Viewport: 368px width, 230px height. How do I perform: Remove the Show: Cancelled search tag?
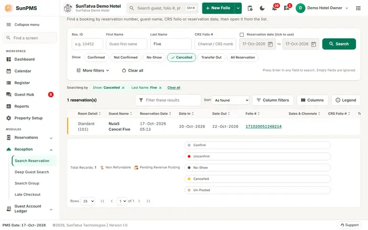tap(123, 88)
